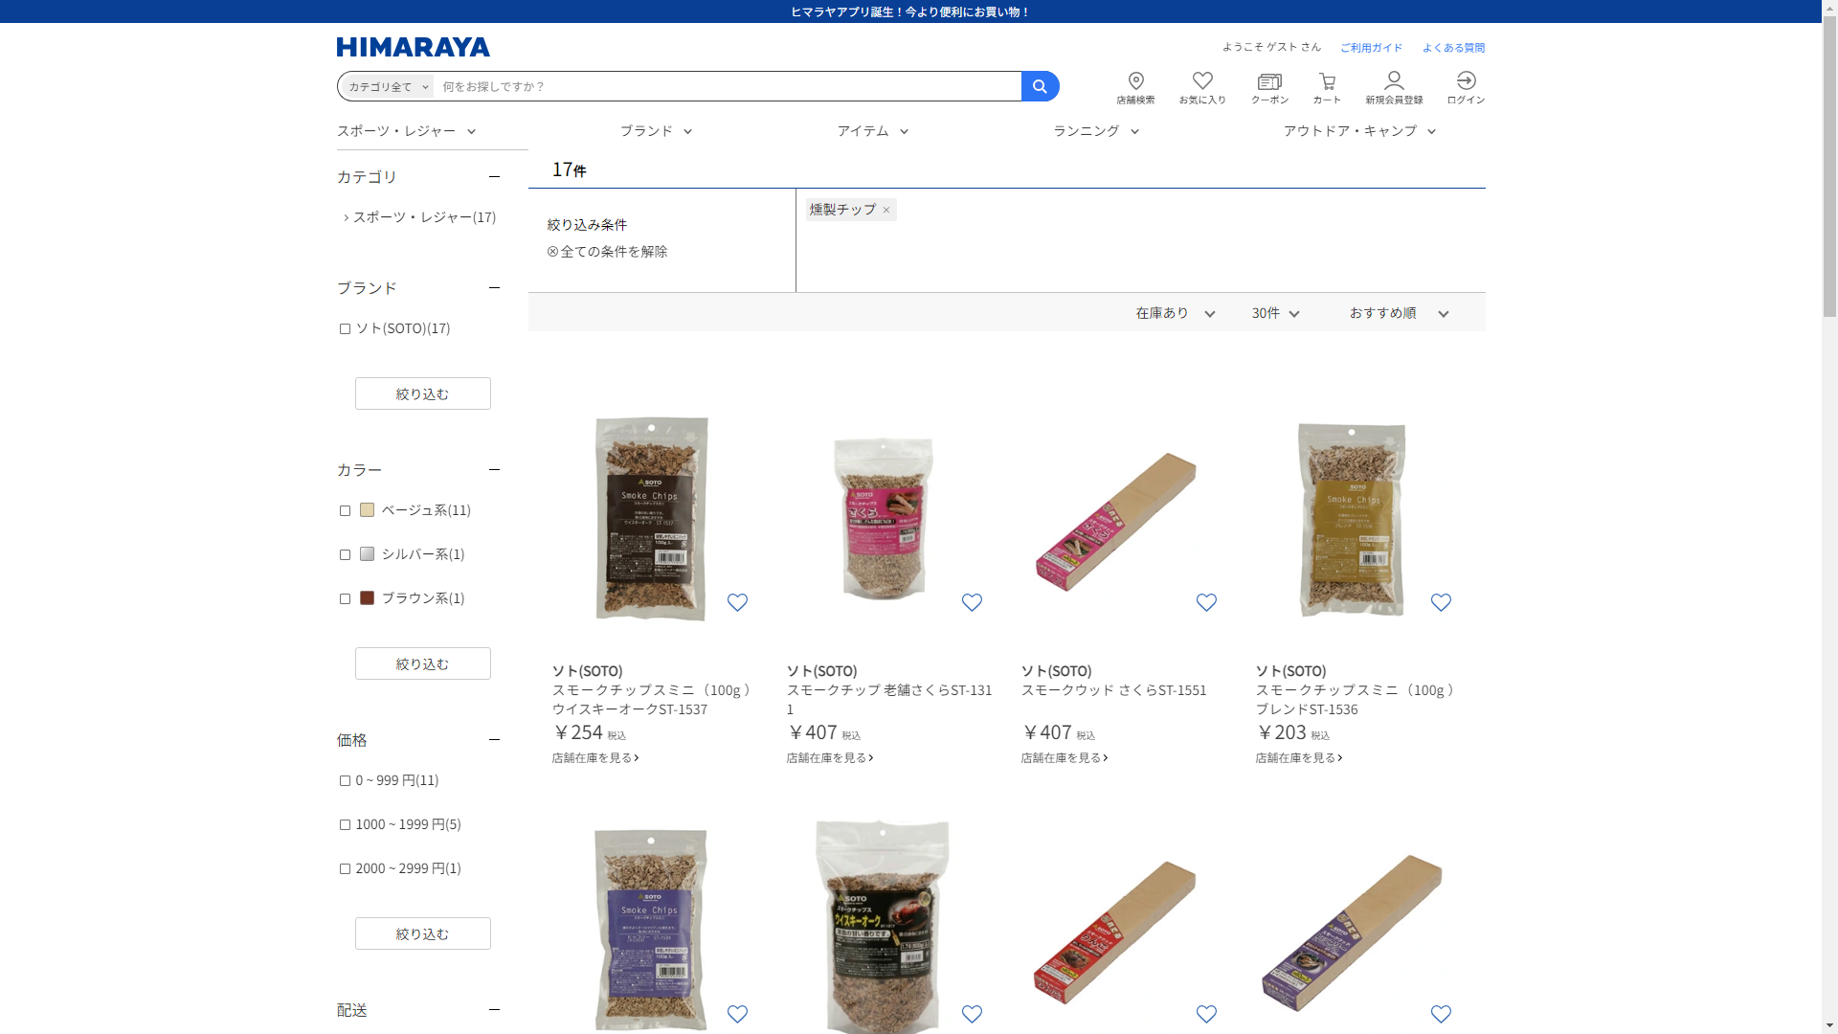Screen dimensions: 1838x1034
Task: Check the ソト(SOTO) brand checkbox
Action: 345,328
